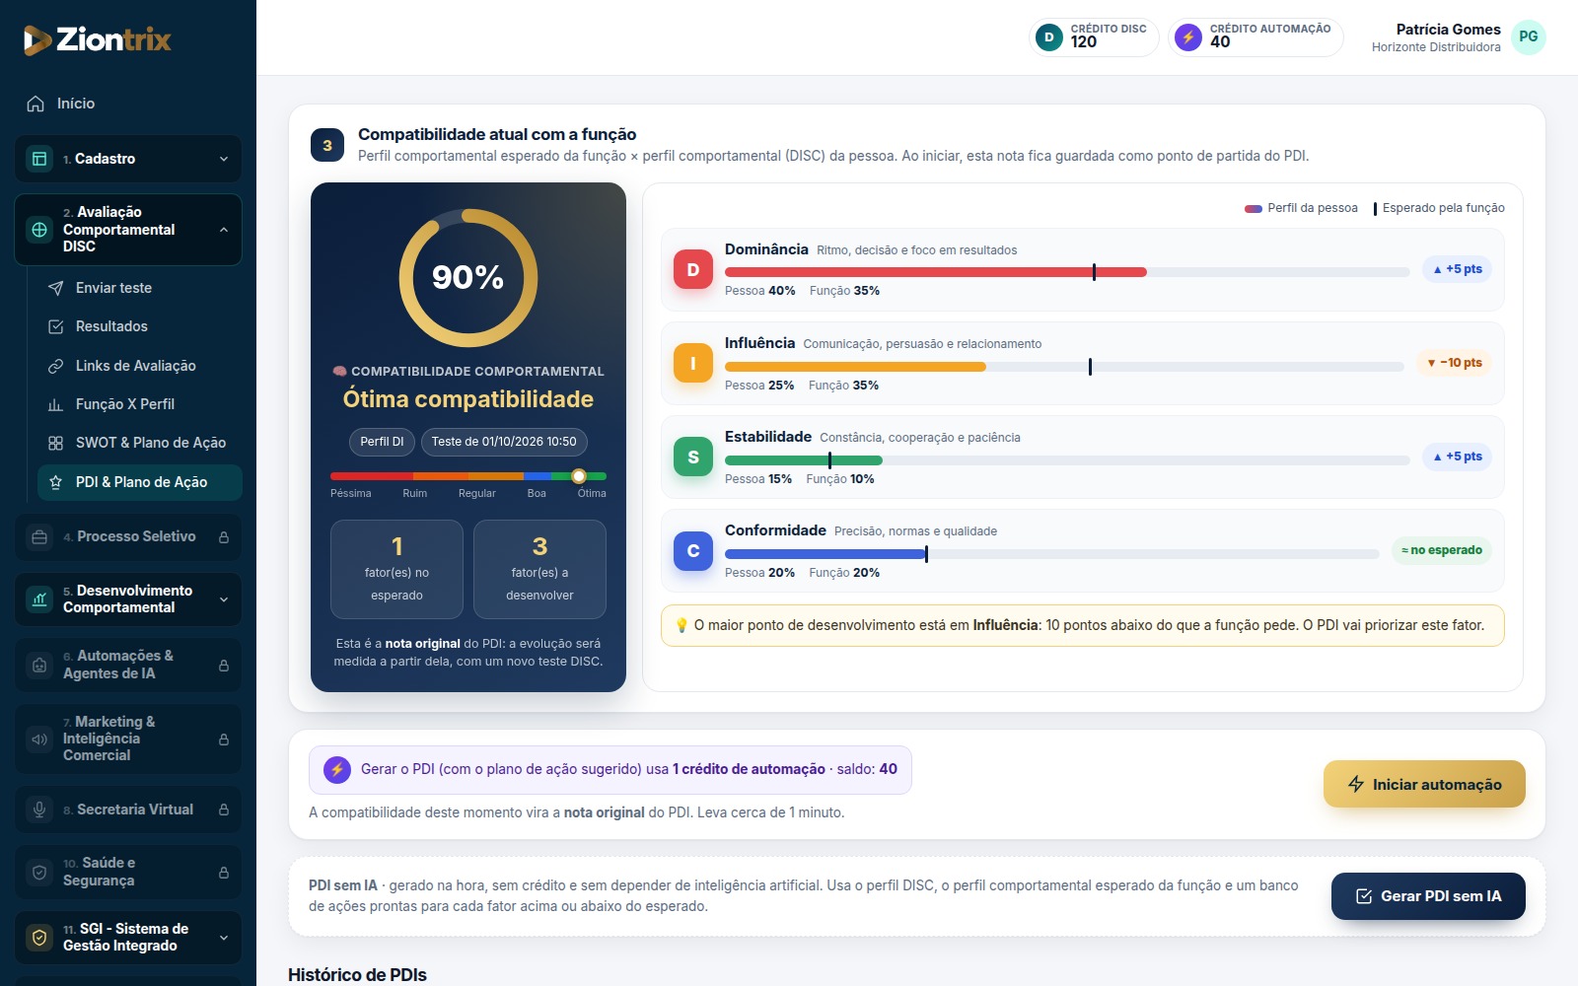
Task: Click the Perfil DI chip
Action: [x=382, y=442]
